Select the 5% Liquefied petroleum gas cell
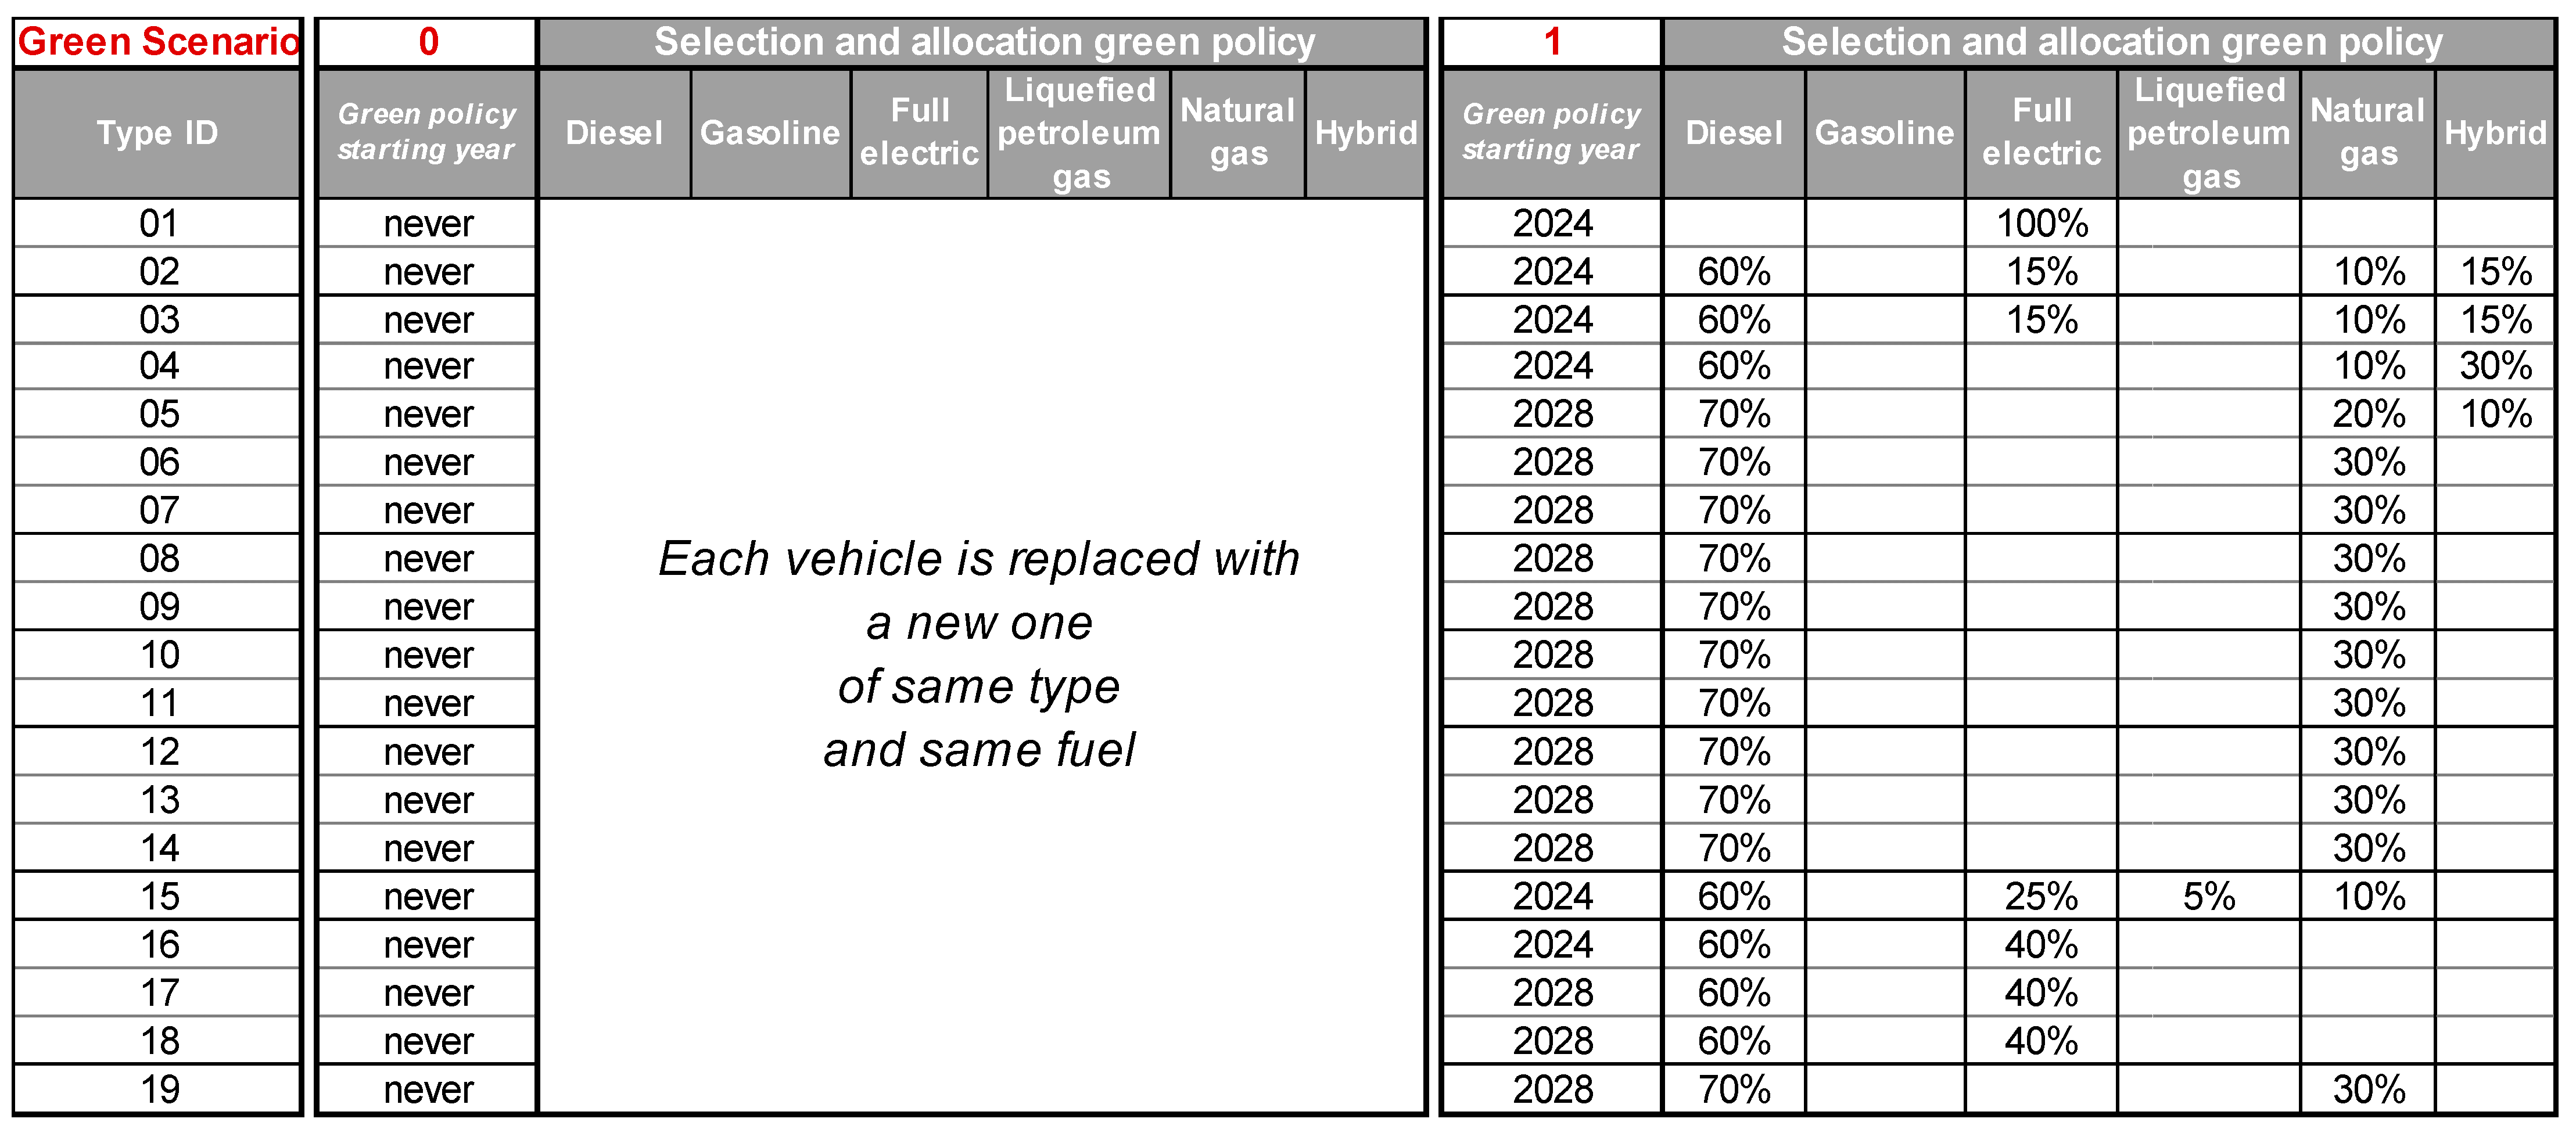2576x1133 pixels. (x=2208, y=896)
